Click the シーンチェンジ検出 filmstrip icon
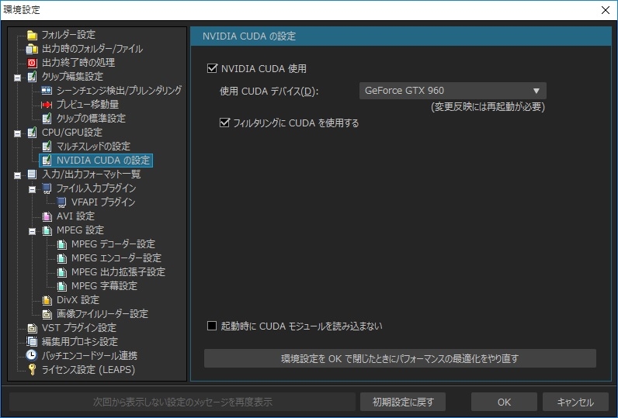The image size is (618, 418). click(47, 91)
